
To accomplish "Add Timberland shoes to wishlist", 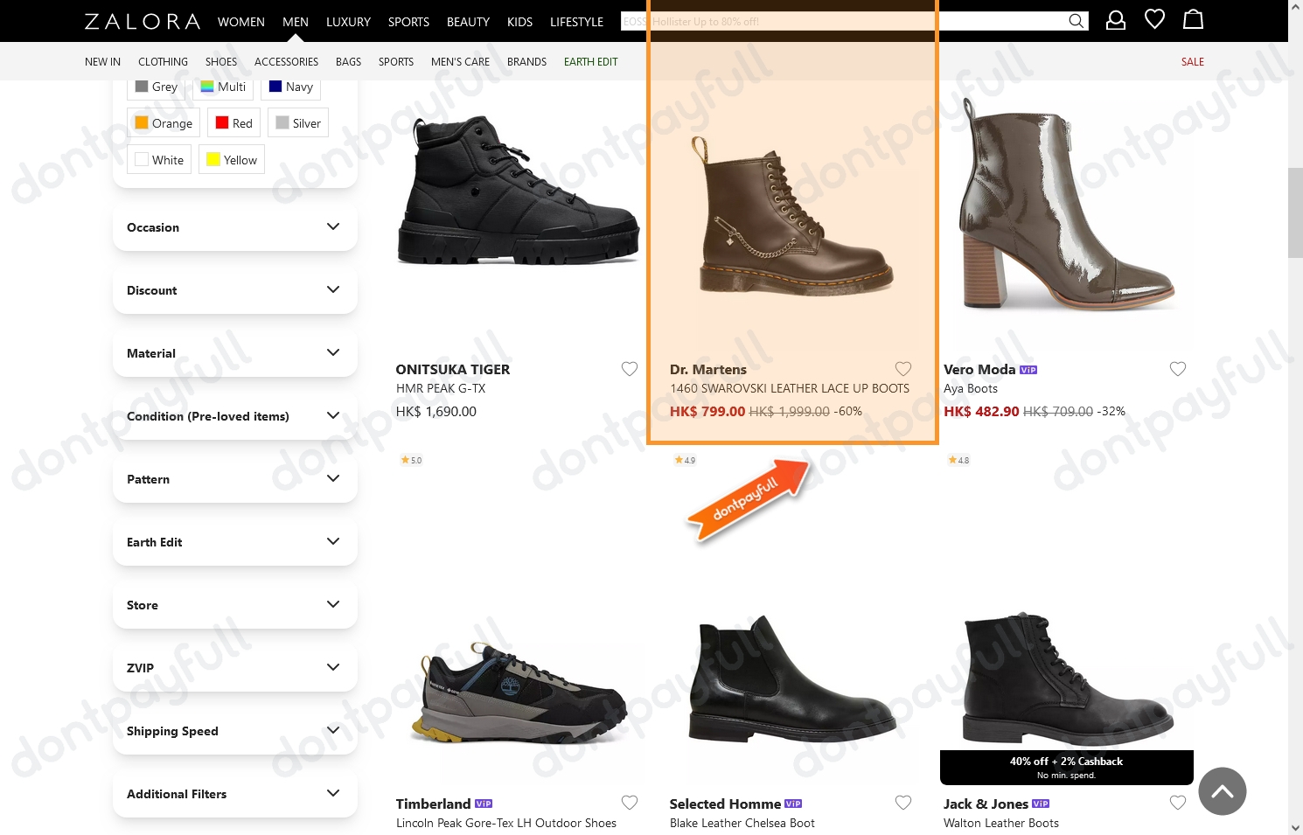I will coord(630,803).
